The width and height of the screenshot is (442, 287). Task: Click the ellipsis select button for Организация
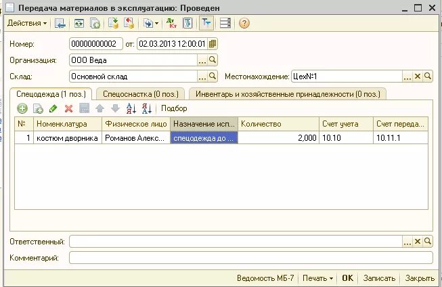(202, 60)
